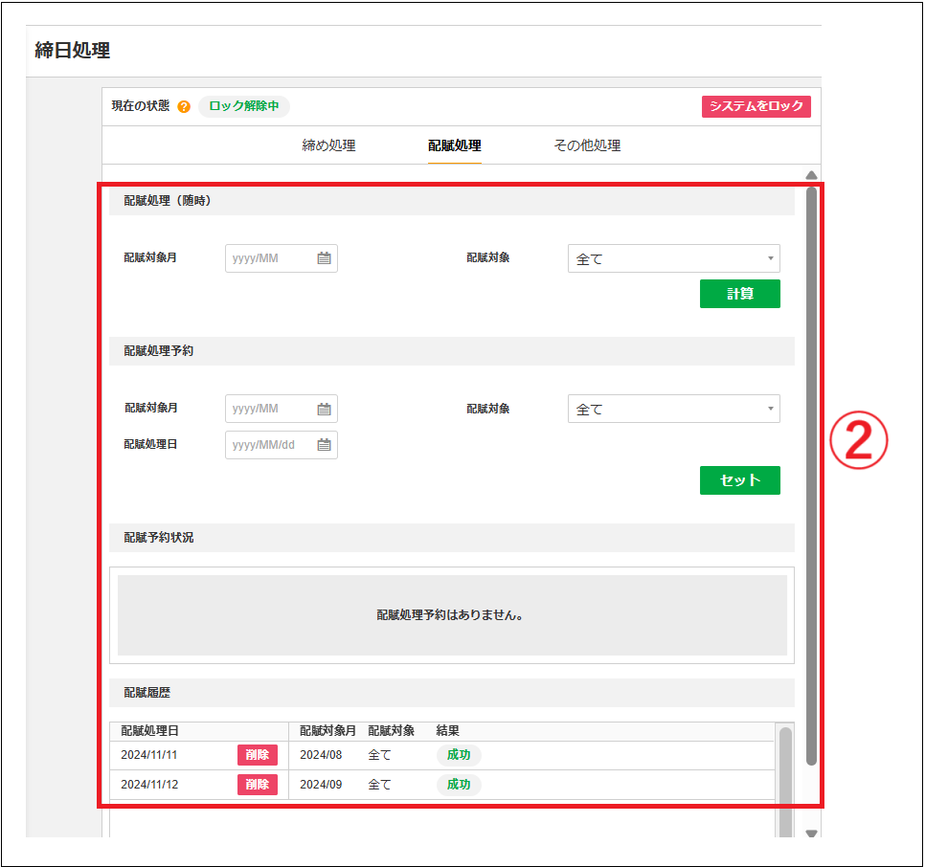
Task: Delete the 2024/11/12 allocation history entry
Action: pyautogui.click(x=257, y=784)
